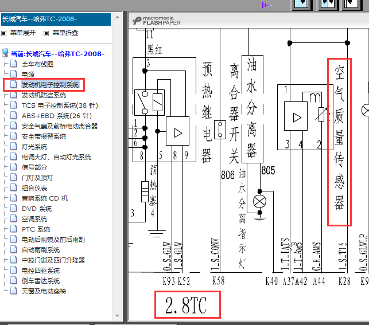Click pane layout button with single right arrow
The width and height of the screenshot is (369, 325).
(302, 4)
